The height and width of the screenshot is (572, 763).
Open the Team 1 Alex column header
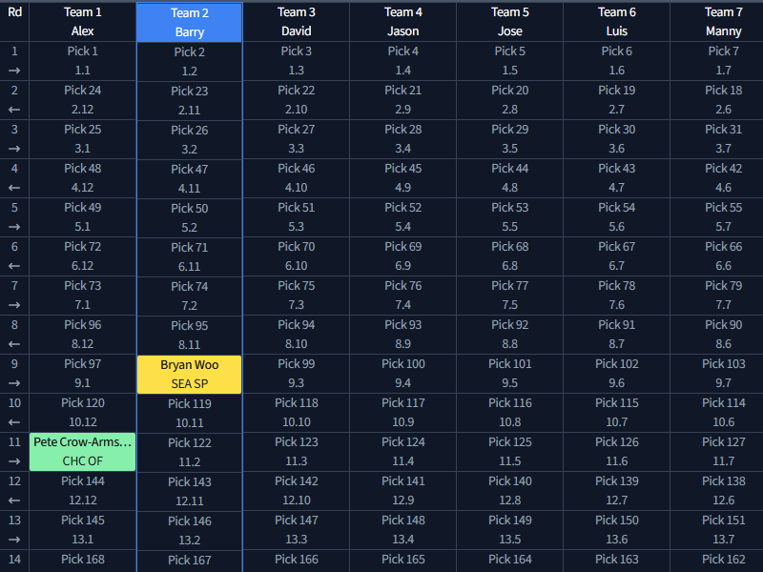click(x=83, y=22)
